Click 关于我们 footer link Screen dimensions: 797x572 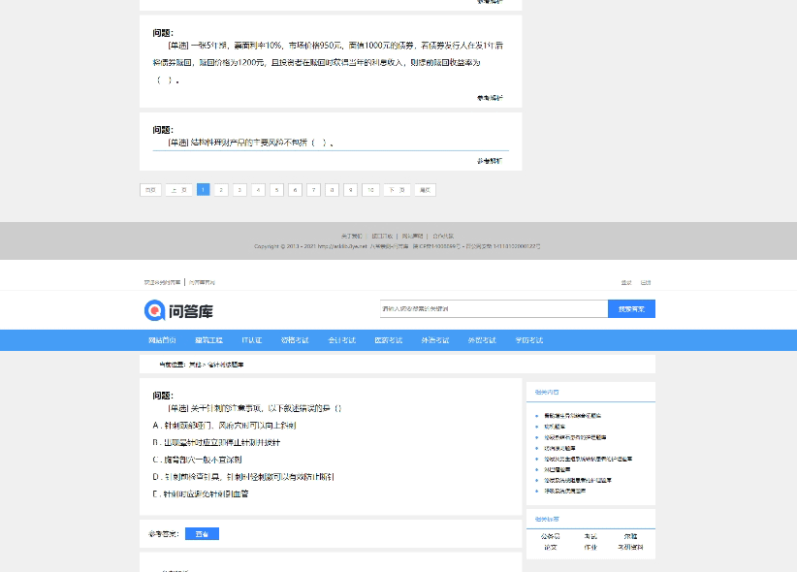(352, 236)
